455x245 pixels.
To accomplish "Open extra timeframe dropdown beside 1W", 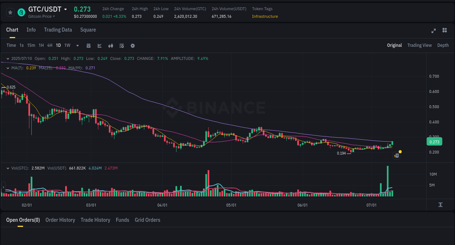I will 77,45.
